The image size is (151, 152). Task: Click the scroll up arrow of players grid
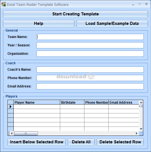click(141, 102)
